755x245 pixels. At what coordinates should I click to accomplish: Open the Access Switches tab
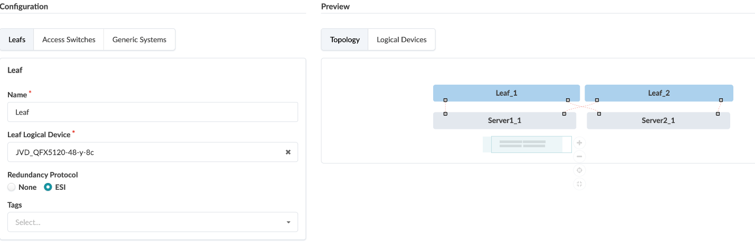69,39
